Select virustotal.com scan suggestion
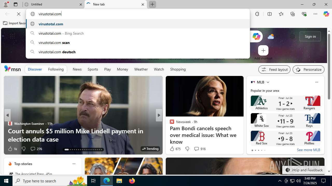The image size is (332, 186). click(x=138, y=43)
